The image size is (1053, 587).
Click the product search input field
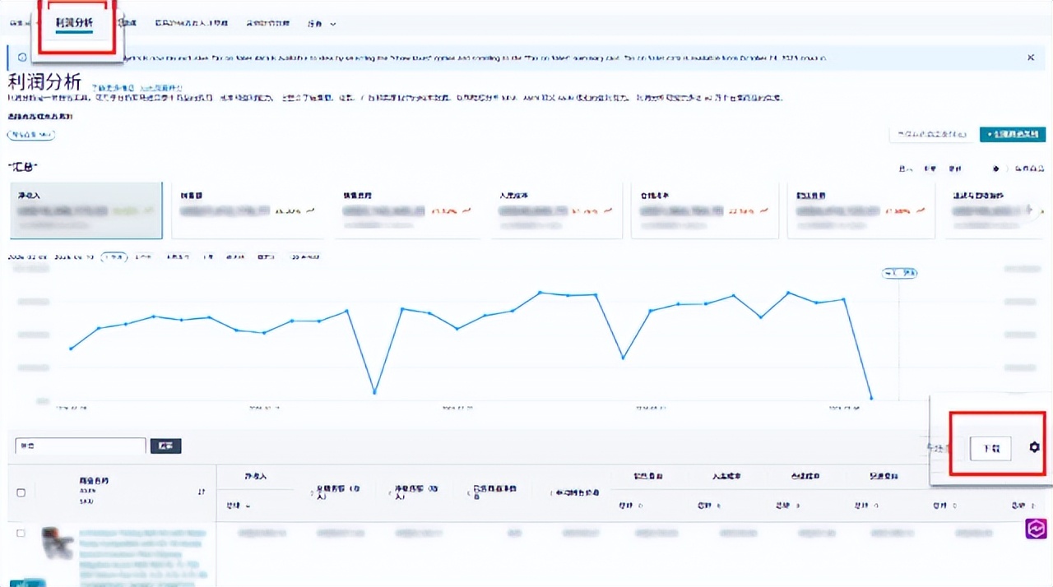[81, 446]
